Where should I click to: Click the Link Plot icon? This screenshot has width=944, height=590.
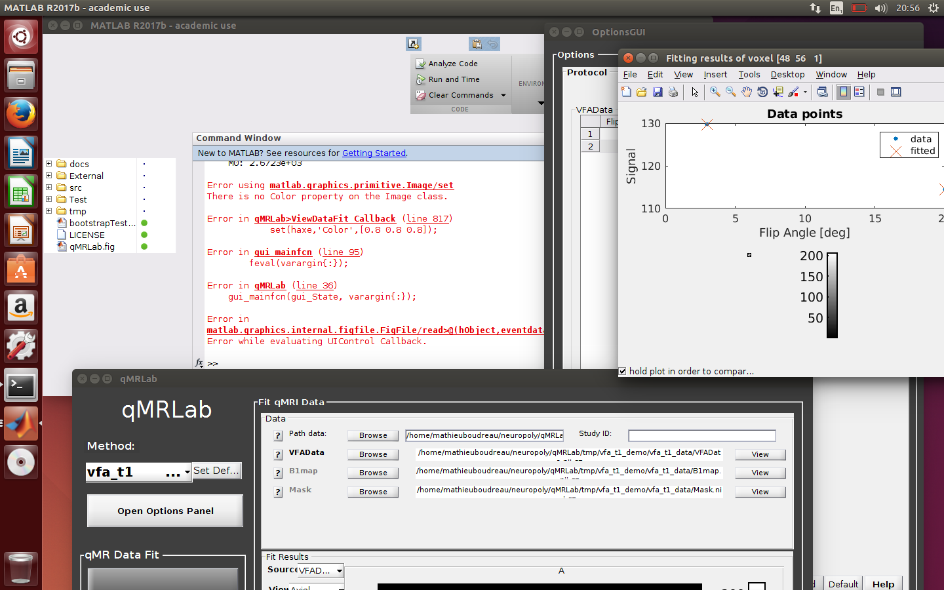822,92
